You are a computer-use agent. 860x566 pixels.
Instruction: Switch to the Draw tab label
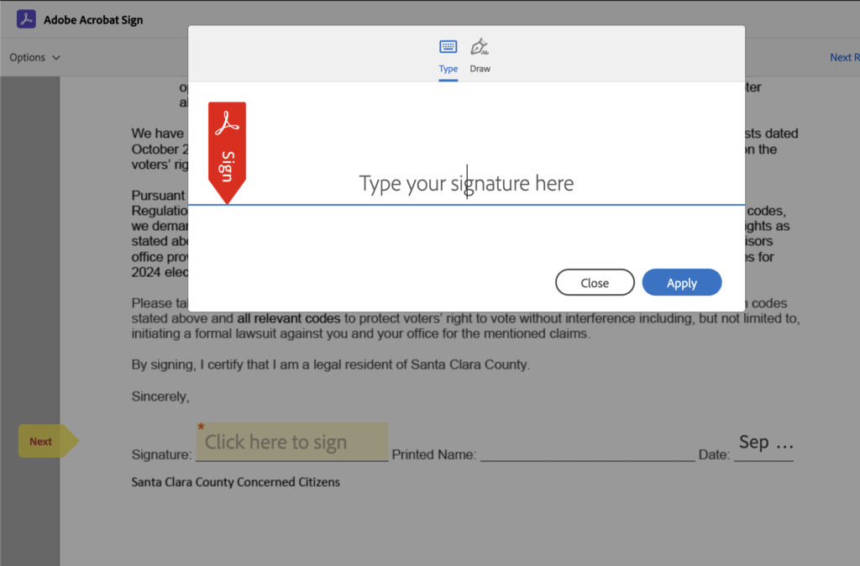tap(480, 69)
